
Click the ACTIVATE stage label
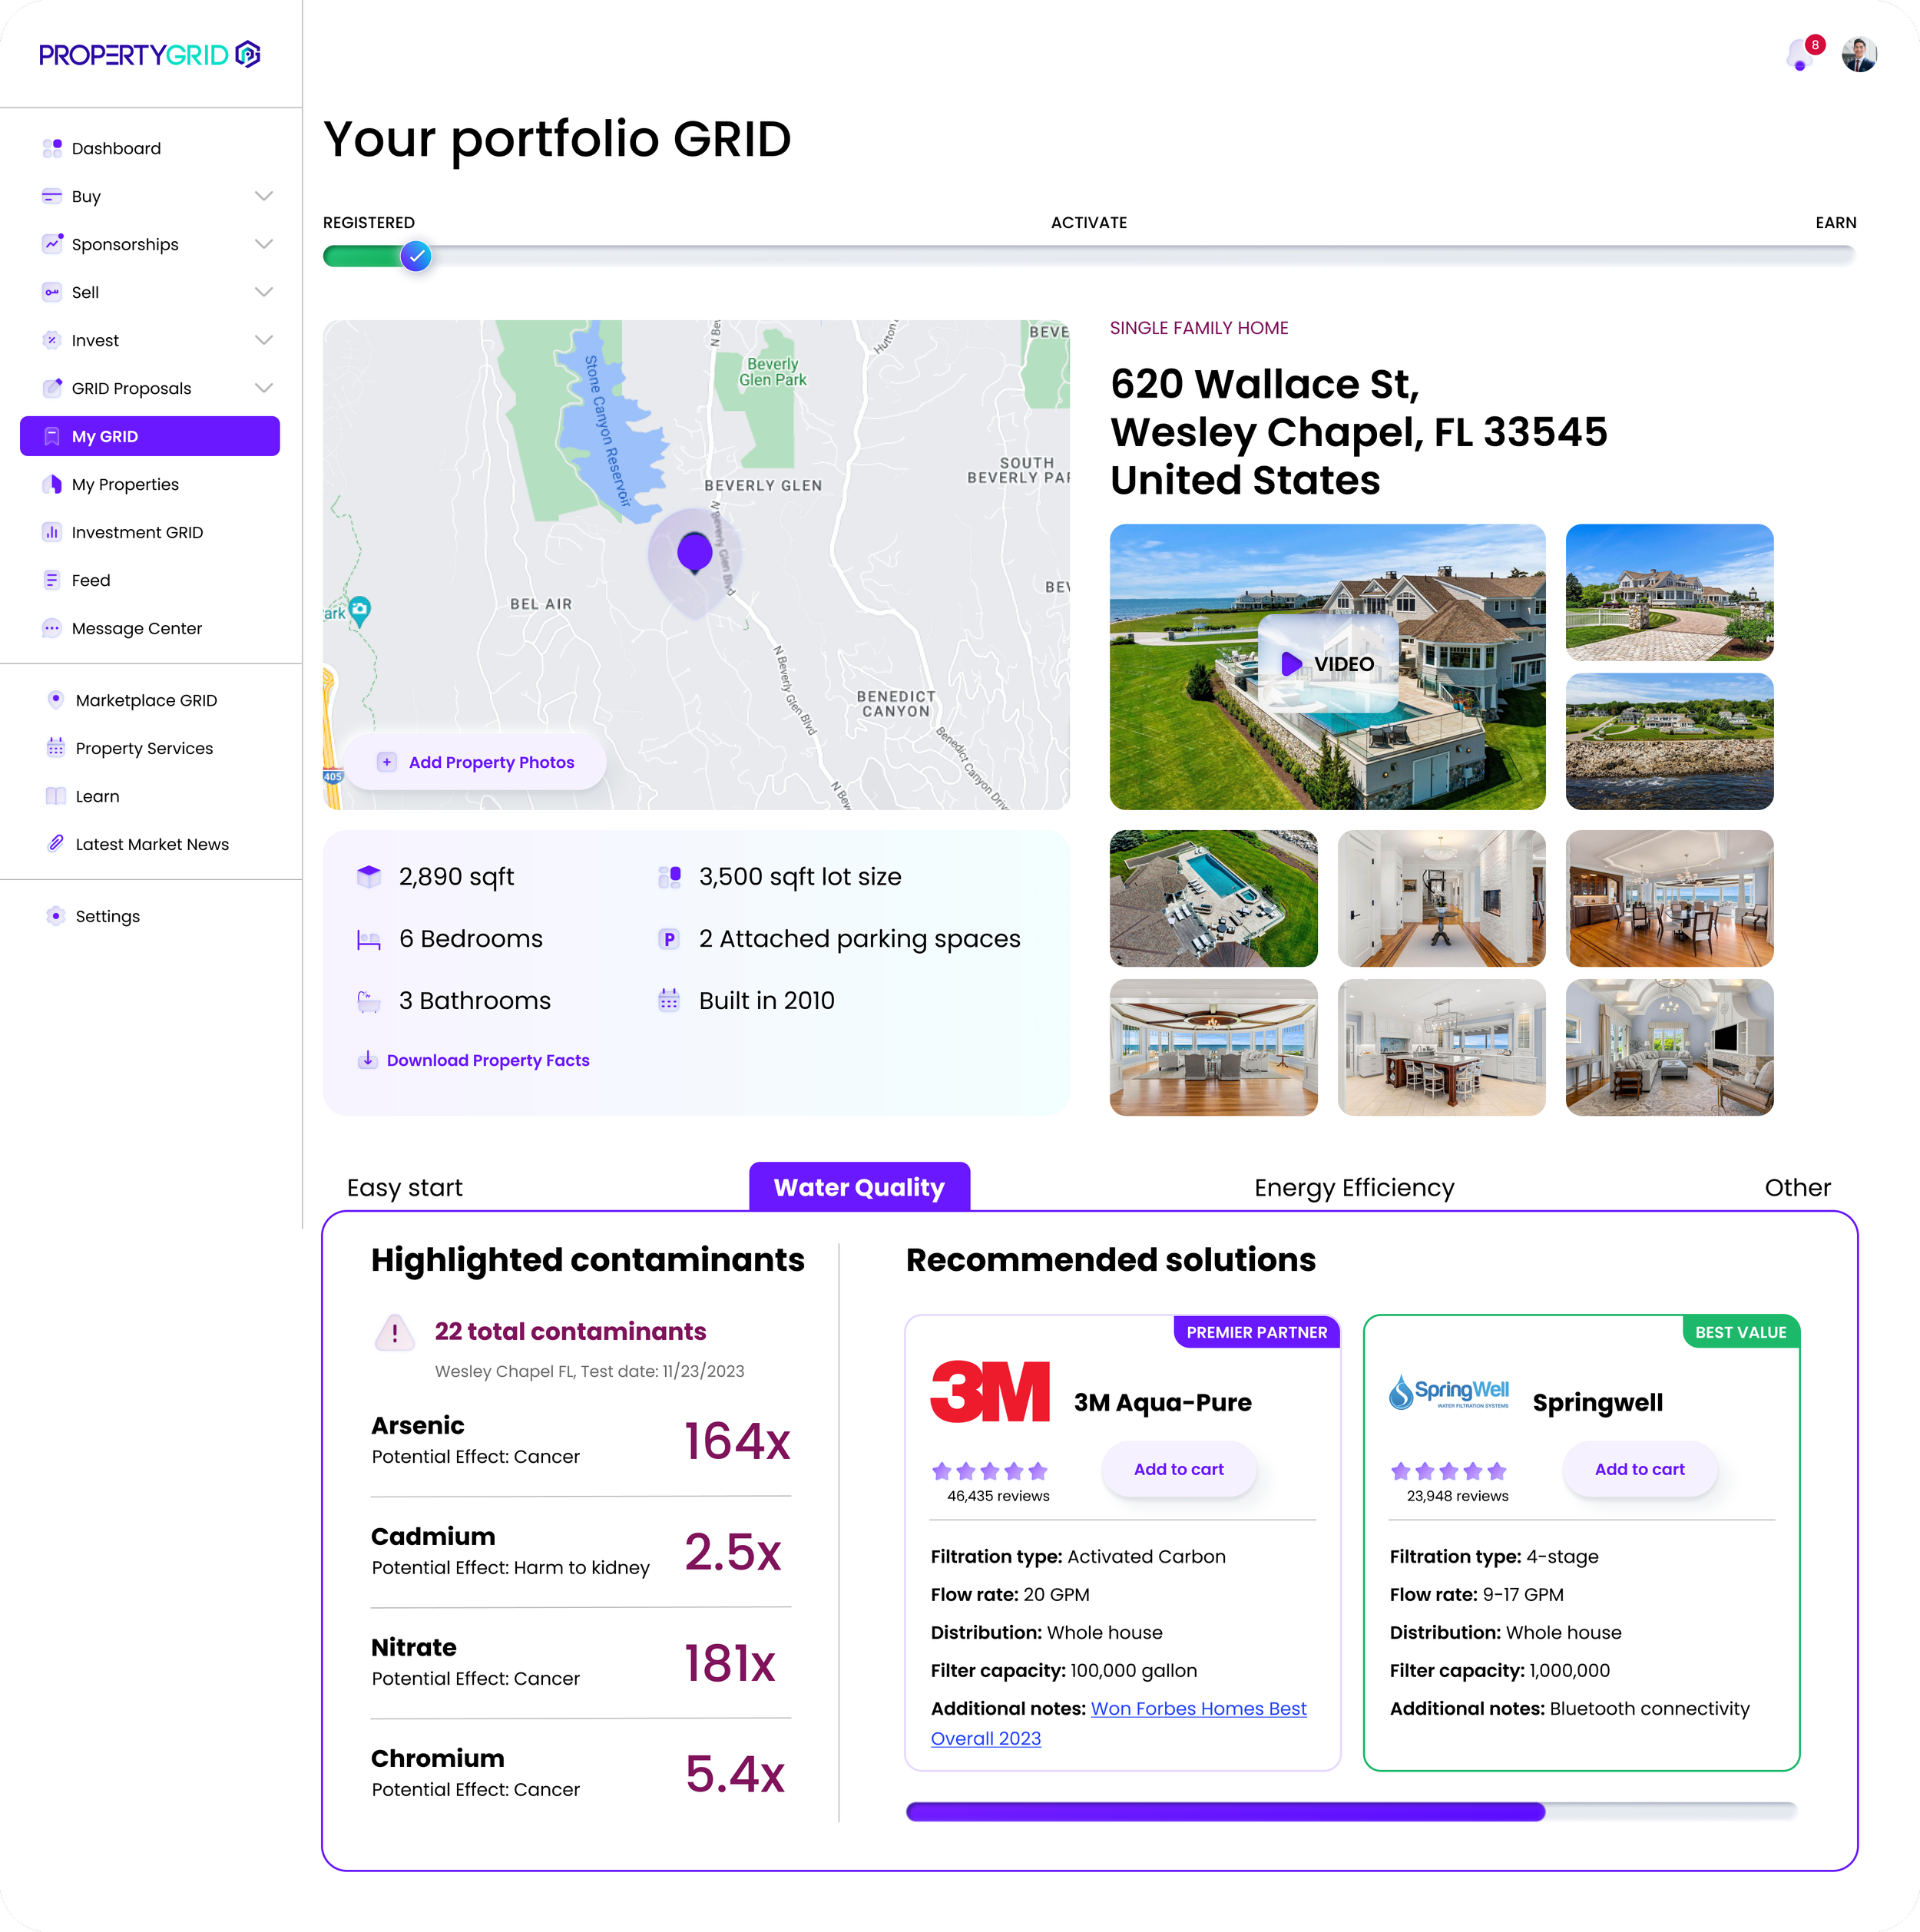pos(1088,222)
